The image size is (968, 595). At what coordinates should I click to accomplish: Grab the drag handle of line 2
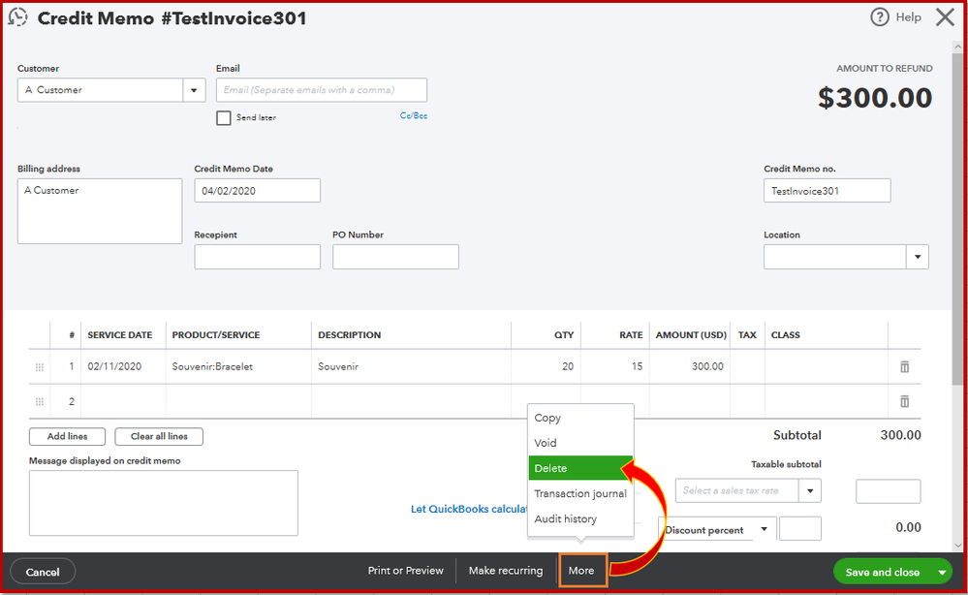point(40,402)
